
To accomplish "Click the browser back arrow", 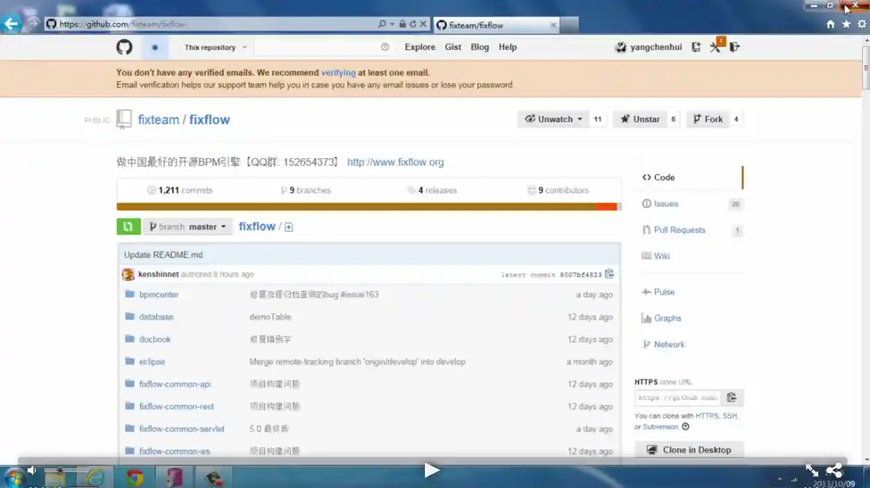I will pos(11,24).
